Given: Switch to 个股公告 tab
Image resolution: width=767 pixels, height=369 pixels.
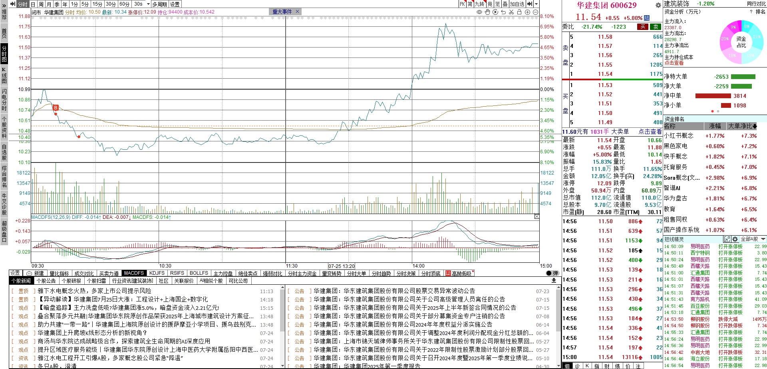Looking at the screenshot, I should tap(46, 281).
